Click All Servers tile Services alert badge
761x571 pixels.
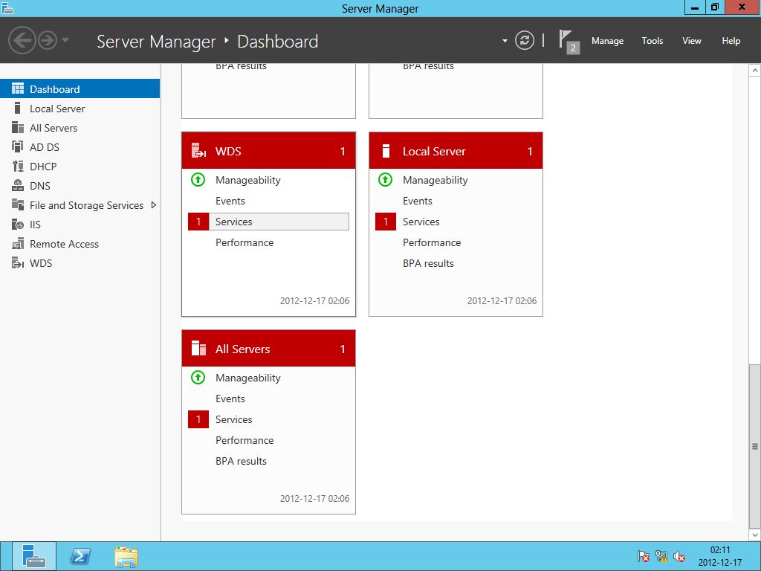pos(198,419)
